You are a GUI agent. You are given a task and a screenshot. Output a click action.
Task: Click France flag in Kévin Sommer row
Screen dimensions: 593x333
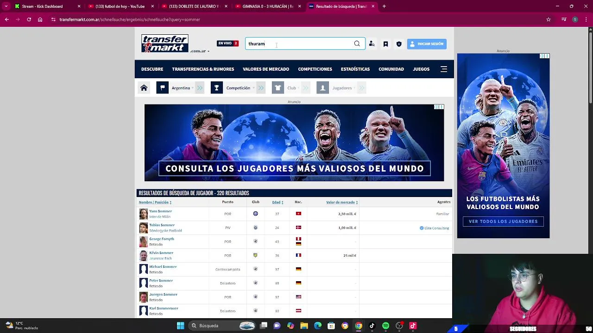298,255
